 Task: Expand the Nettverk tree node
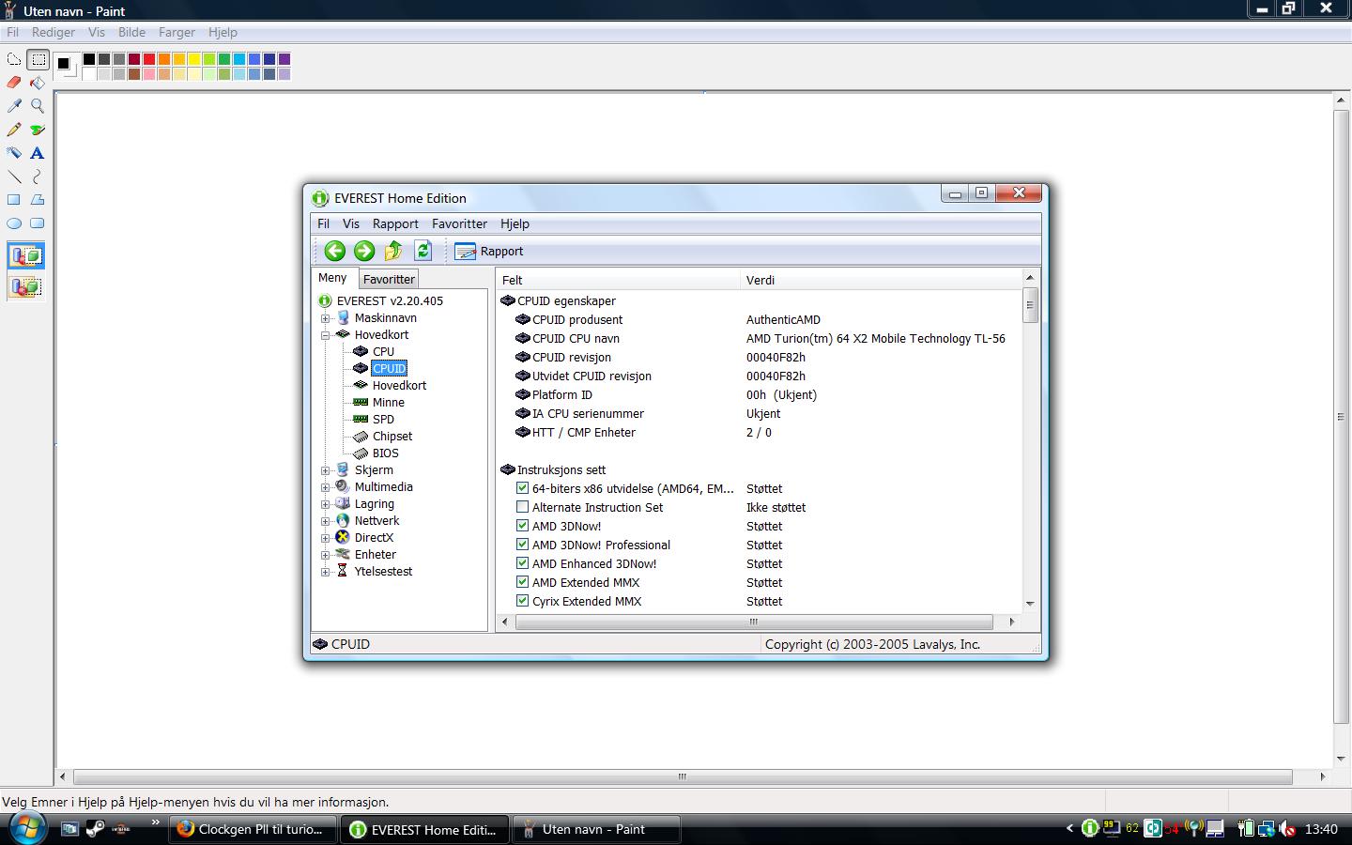tap(326, 521)
